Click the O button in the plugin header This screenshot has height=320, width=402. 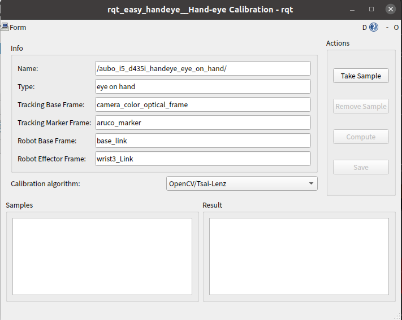(x=396, y=28)
